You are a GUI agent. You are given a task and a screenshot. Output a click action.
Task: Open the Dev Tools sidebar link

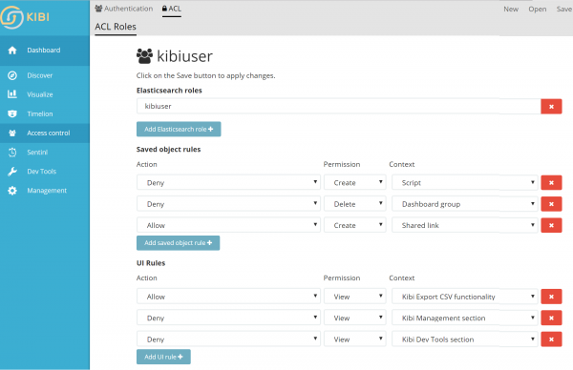pyautogui.click(x=42, y=172)
